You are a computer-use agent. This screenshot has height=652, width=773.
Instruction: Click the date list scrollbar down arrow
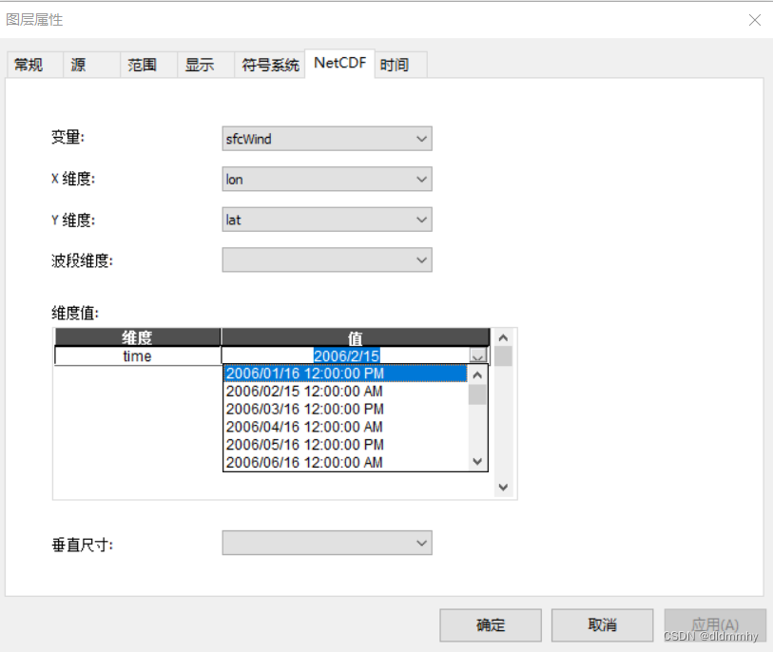(x=477, y=462)
